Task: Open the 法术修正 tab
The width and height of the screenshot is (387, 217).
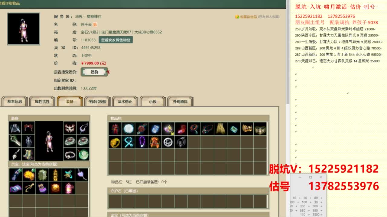Action: (x=125, y=102)
